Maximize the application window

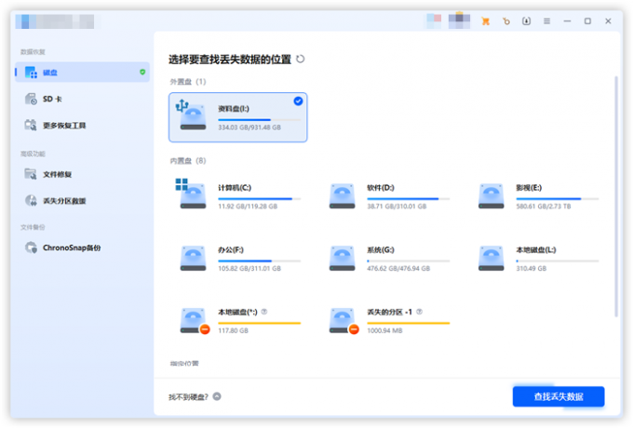pos(587,21)
